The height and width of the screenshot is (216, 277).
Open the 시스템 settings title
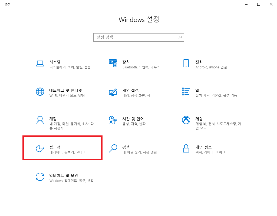[55, 62]
